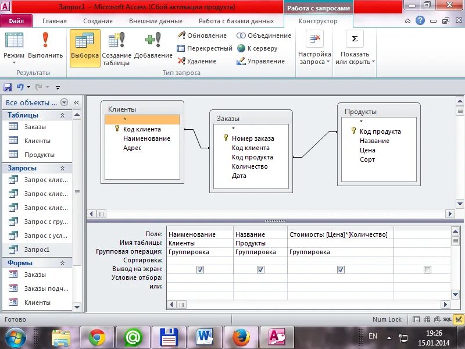Switch to the Конструктор tab
This screenshot has height=349, width=465.
click(x=318, y=21)
